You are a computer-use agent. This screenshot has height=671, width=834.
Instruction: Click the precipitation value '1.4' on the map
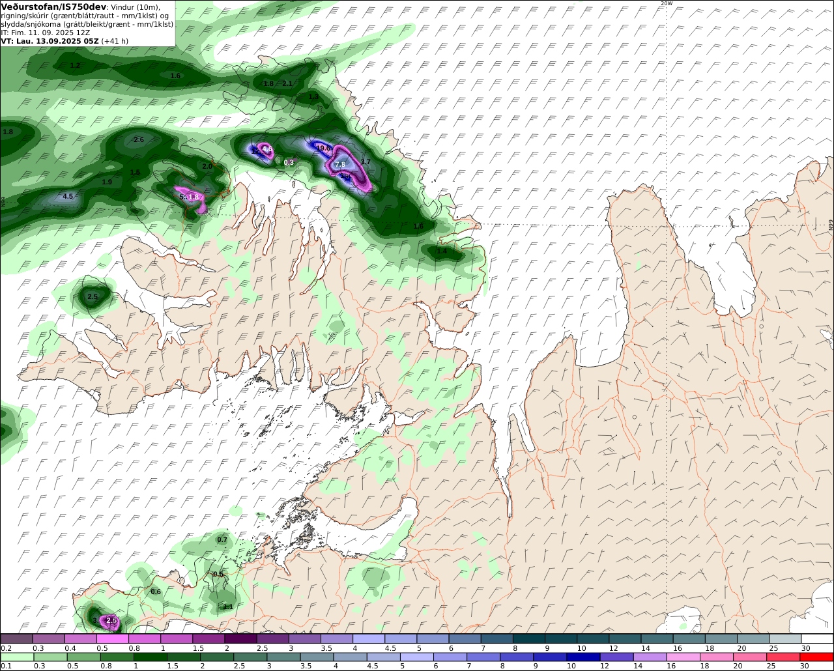click(x=442, y=251)
